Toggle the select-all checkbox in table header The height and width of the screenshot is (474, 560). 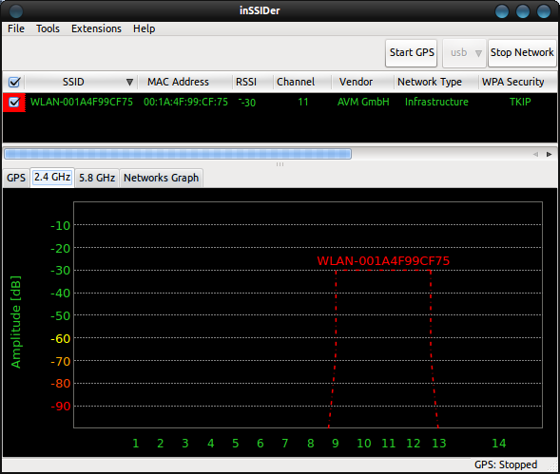(x=14, y=82)
